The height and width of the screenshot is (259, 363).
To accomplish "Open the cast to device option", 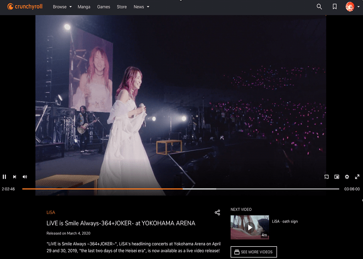I will click(x=326, y=177).
